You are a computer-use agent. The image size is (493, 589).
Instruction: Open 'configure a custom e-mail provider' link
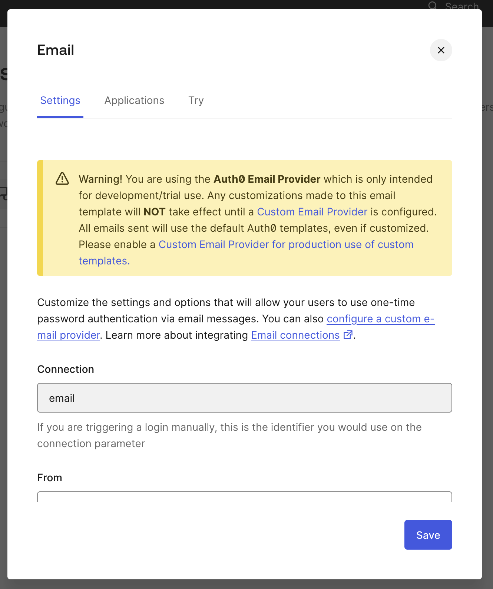coord(380,319)
